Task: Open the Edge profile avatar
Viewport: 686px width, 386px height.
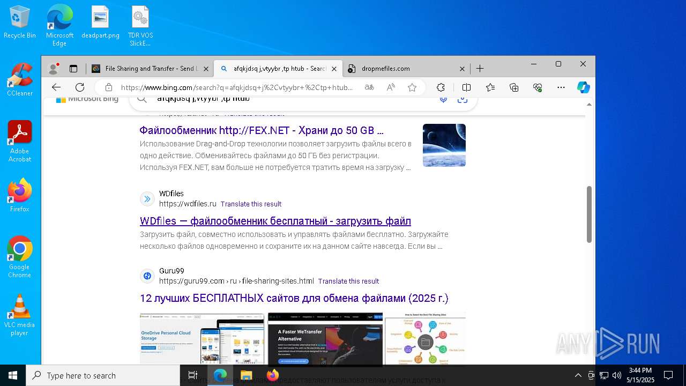Action: [x=53, y=69]
